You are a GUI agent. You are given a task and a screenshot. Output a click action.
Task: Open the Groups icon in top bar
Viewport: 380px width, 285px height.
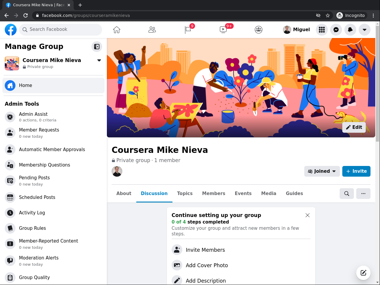259,30
